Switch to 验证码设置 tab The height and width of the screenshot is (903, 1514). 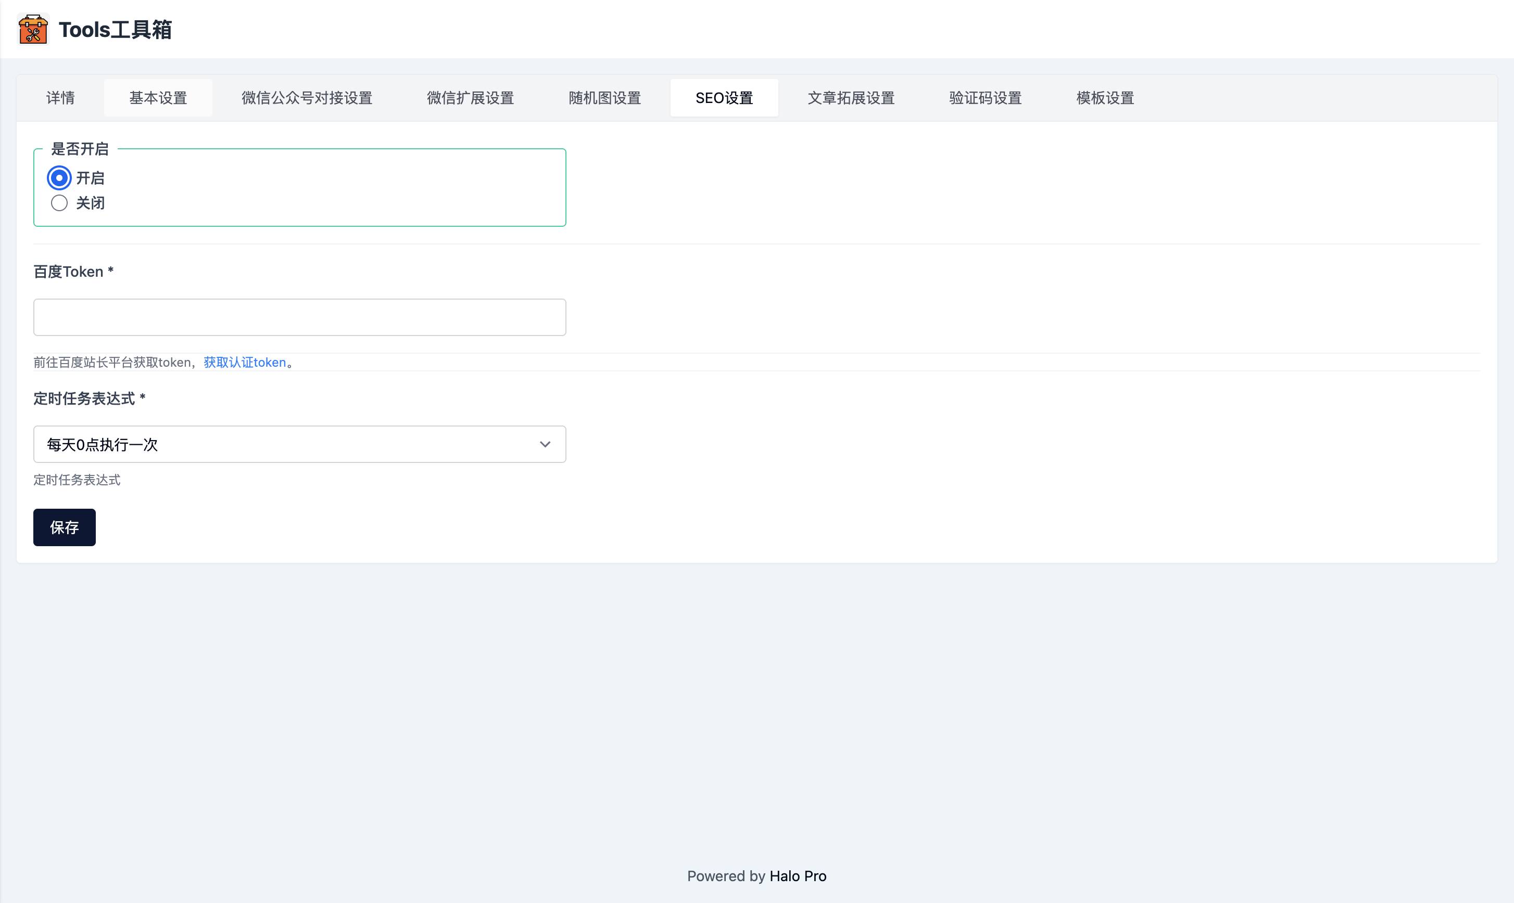985,98
